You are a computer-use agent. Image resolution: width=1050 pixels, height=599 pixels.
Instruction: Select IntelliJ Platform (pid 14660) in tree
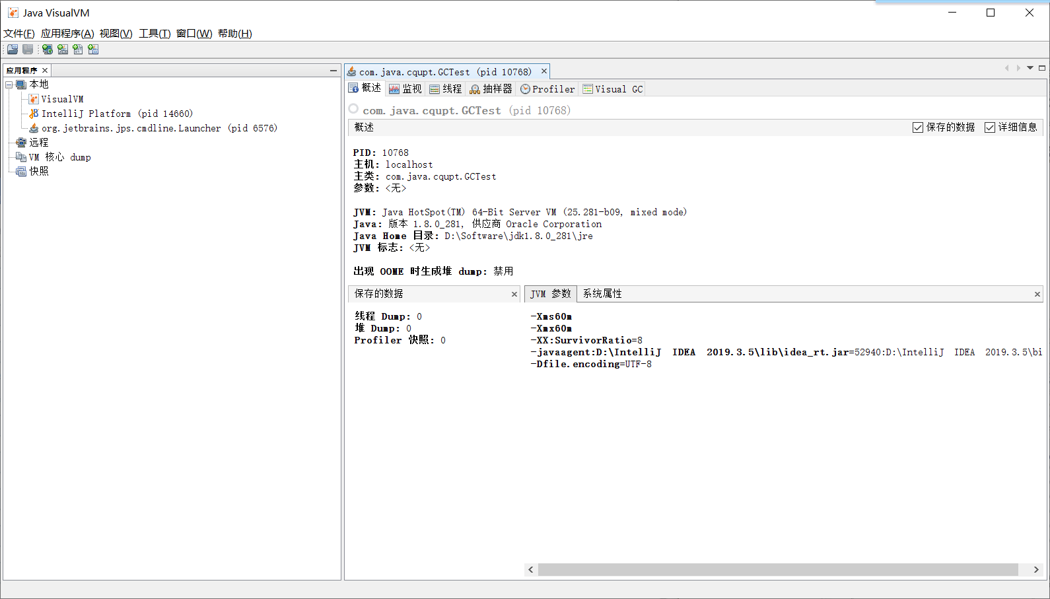click(117, 114)
